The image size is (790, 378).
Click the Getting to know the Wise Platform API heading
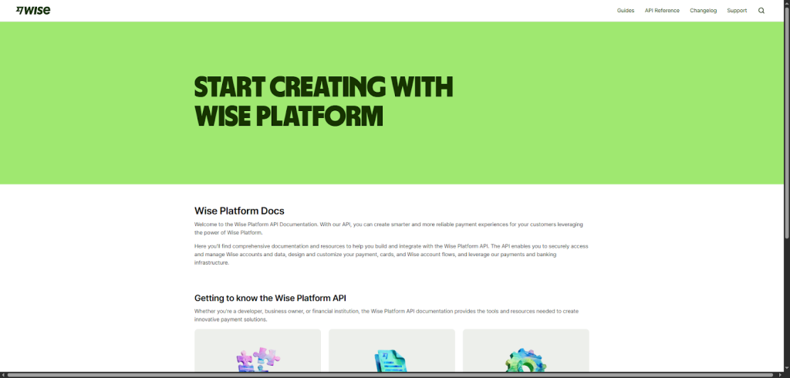pyautogui.click(x=270, y=298)
